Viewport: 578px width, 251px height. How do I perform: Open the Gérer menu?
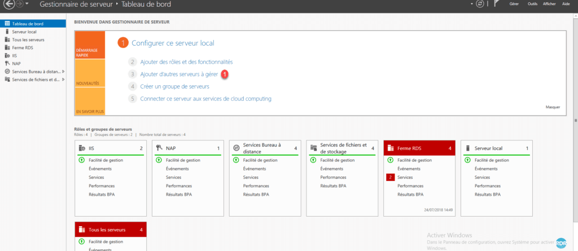514,4
